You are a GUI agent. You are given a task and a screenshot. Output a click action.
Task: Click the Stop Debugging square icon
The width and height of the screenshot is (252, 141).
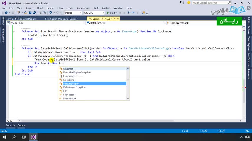[124, 13]
